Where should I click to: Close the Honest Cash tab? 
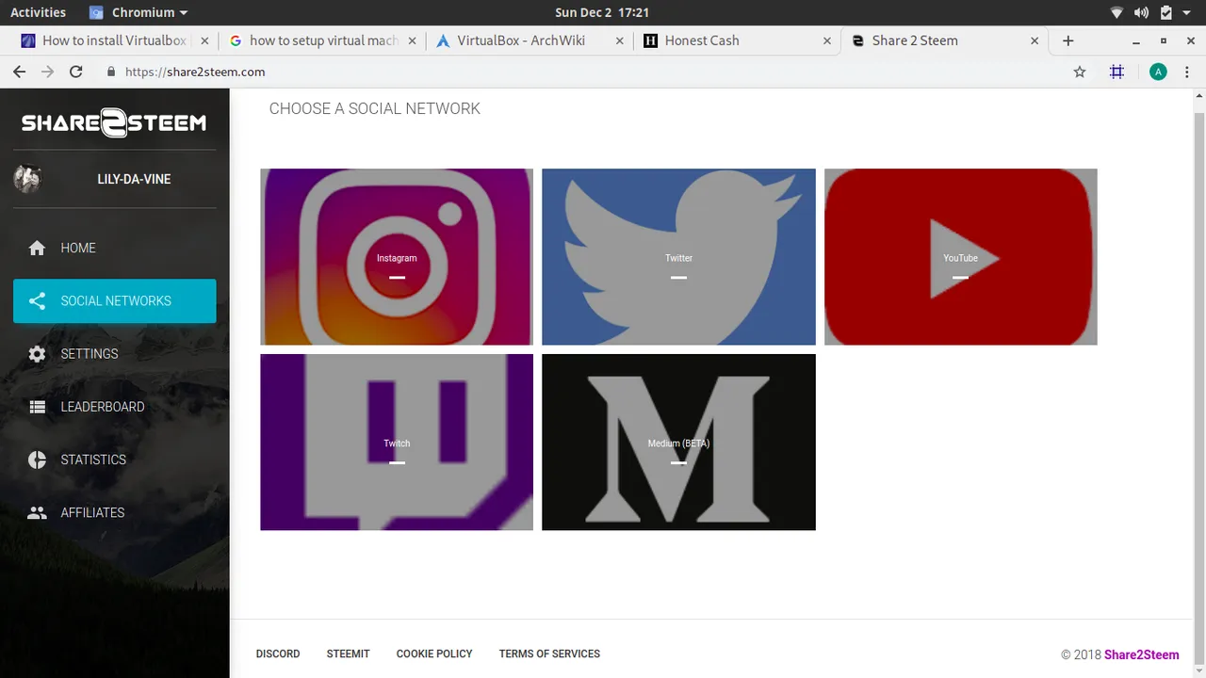click(827, 40)
